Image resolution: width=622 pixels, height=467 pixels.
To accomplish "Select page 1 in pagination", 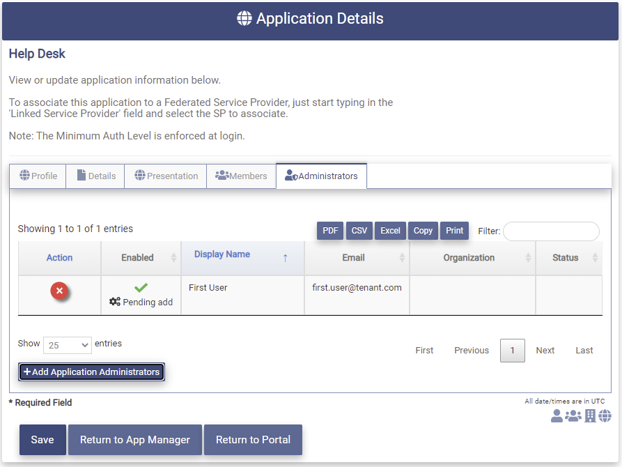I will (x=513, y=350).
